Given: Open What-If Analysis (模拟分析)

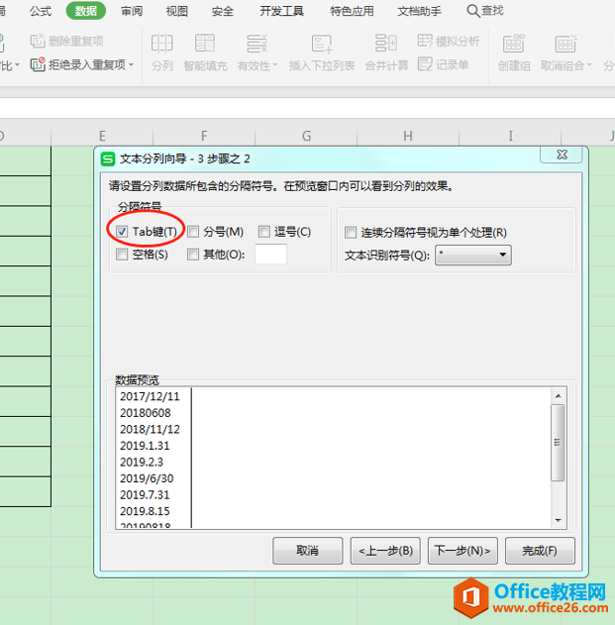Looking at the screenshot, I should point(449,41).
